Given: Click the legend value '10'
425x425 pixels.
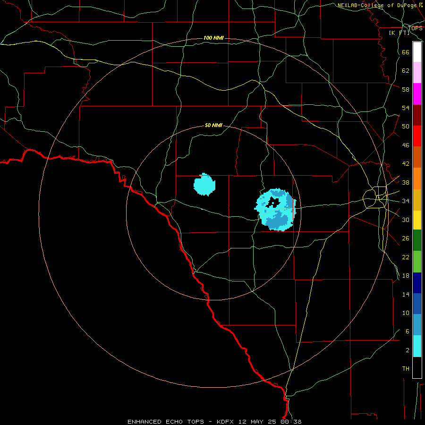Looking at the screenshot, I should pos(406,313).
